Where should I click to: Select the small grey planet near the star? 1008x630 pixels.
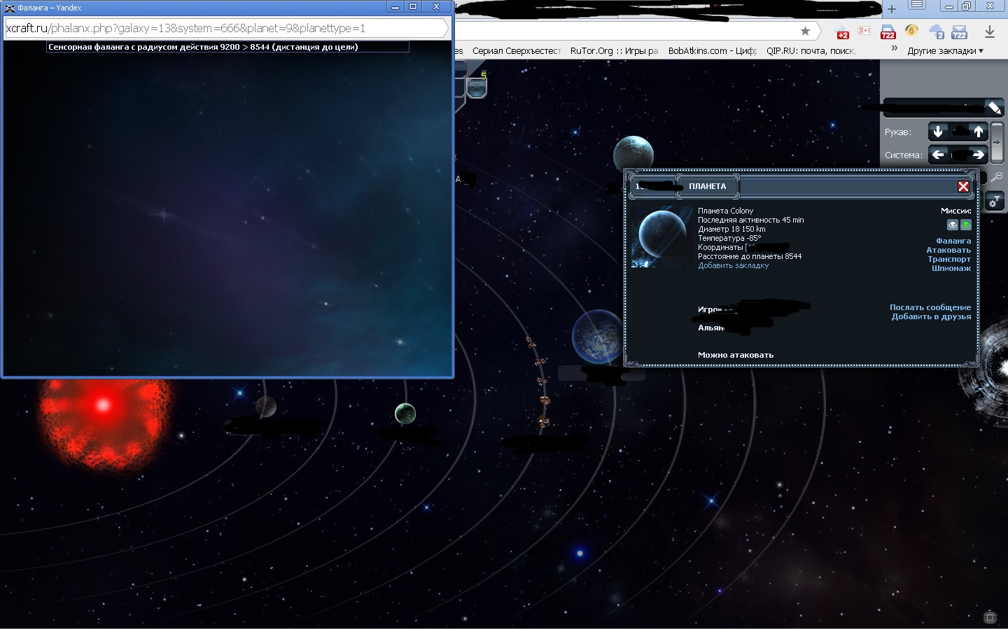[266, 406]
